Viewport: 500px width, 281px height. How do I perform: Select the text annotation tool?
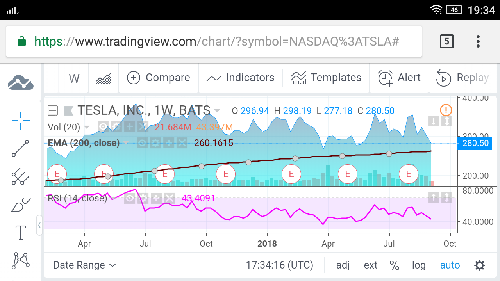click(x=21, y=232)
